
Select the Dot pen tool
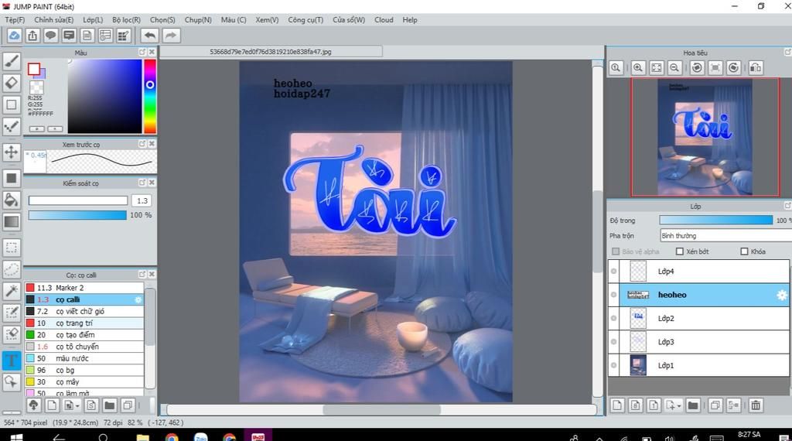tap(12, 126)
